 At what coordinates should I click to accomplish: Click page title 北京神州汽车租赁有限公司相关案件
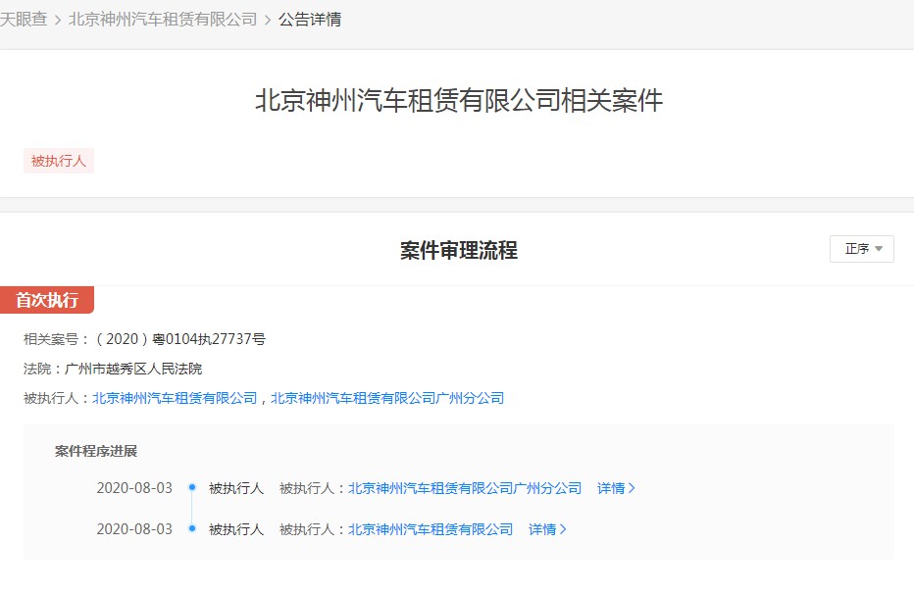click(459, 100)
